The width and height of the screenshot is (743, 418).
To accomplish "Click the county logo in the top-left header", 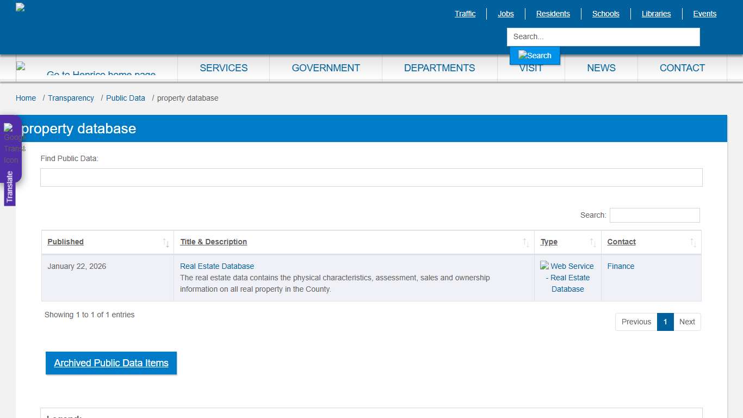I will (x=19, y=8).
